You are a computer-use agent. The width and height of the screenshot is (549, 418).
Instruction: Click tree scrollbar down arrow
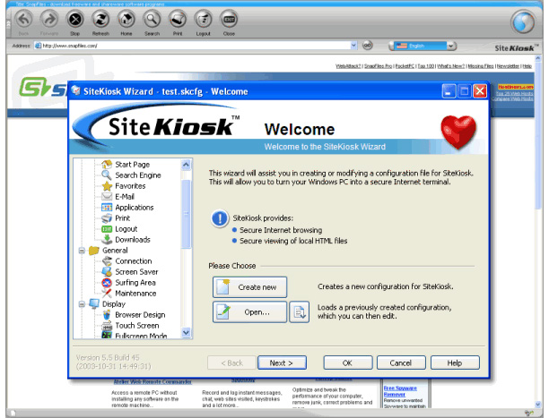pos(187,333)
